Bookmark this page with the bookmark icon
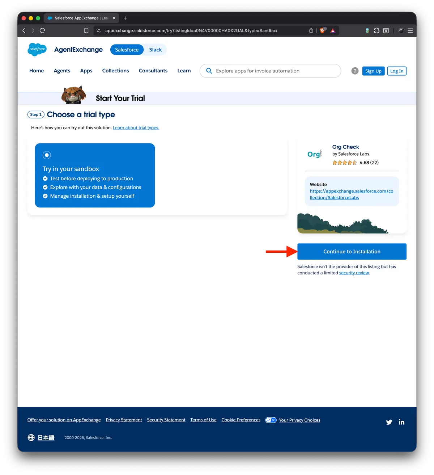The height and width of the screenshot is (475, 434). (x=86, y=31)
